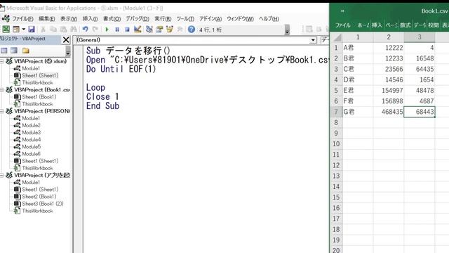Click the Paste icon in VBA toolbar

point(63,30)
